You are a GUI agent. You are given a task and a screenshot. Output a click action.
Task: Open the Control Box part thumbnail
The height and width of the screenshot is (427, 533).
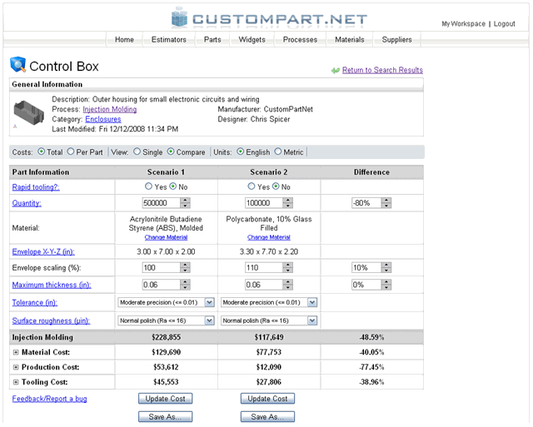tap(29, 112)
